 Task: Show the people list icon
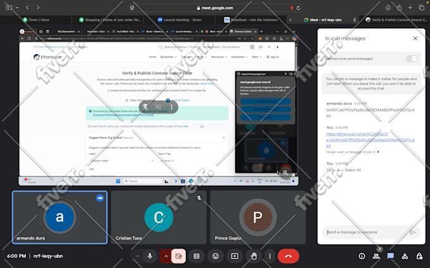coord(376,256)
